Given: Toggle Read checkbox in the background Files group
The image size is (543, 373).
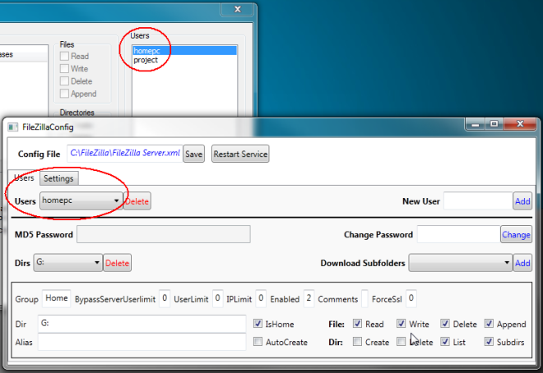Looking at the screenshot, I should click(64, 56).
